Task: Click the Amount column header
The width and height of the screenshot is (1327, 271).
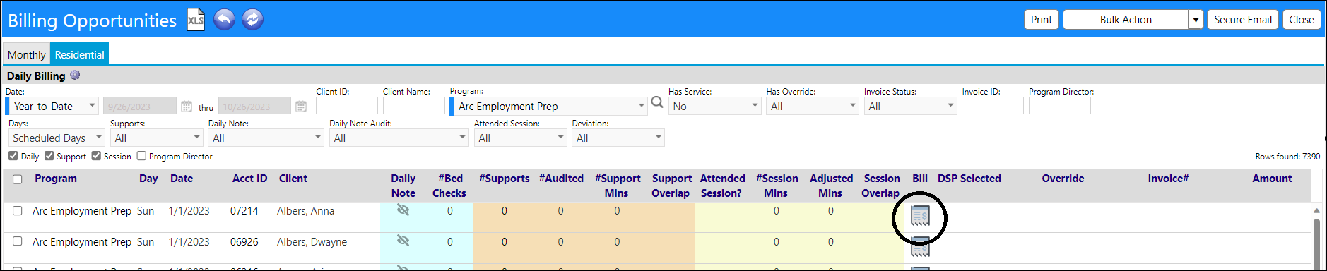Action: point(1272,179)
